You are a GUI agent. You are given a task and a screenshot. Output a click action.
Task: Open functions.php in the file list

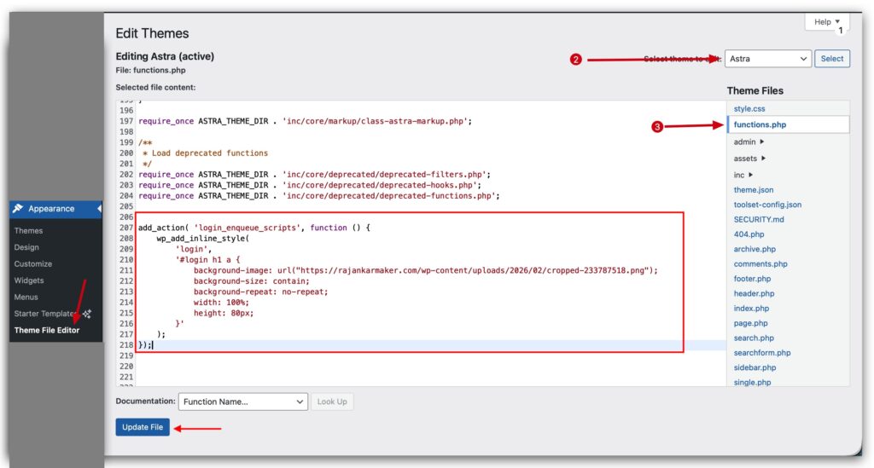(x=760, y=125)
